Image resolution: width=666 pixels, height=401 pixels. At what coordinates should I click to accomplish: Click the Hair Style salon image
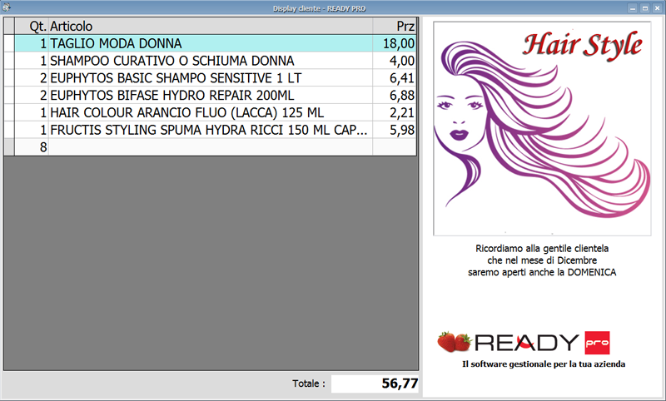pyautogui.click(x=542, y=129)
